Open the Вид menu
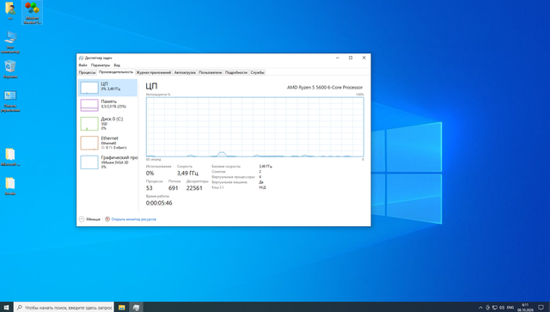The height and width of the screenshot is (312, 550). [117, 65]
